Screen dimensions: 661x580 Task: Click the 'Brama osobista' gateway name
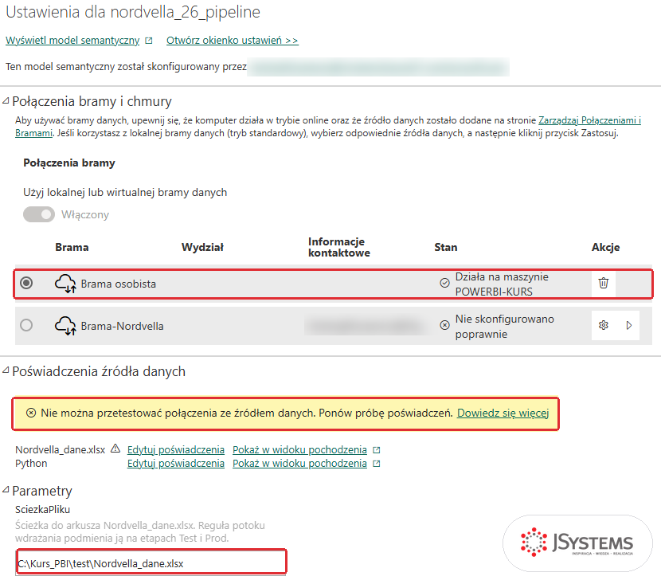119,284
